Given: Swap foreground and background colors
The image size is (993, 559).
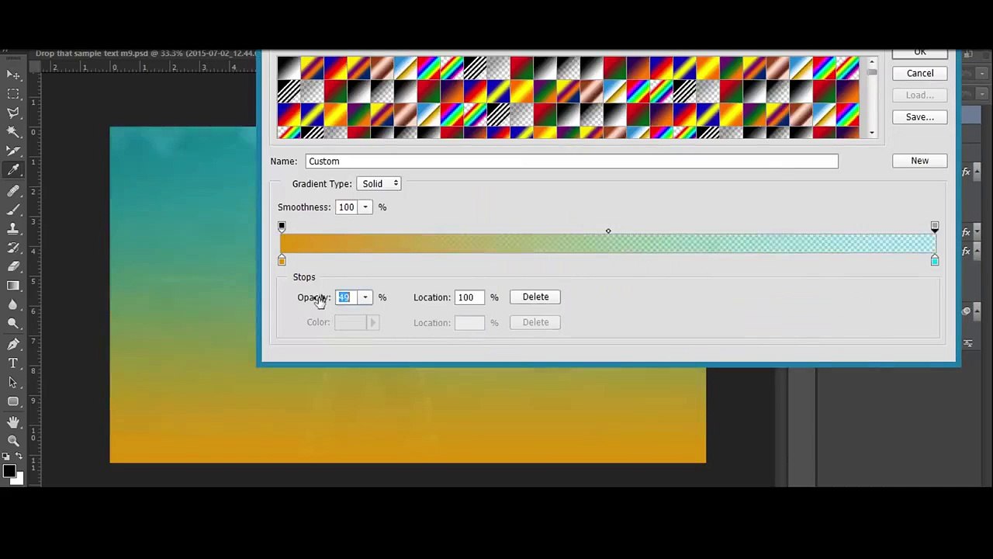Looking at the screenshot, I should 20,457.
